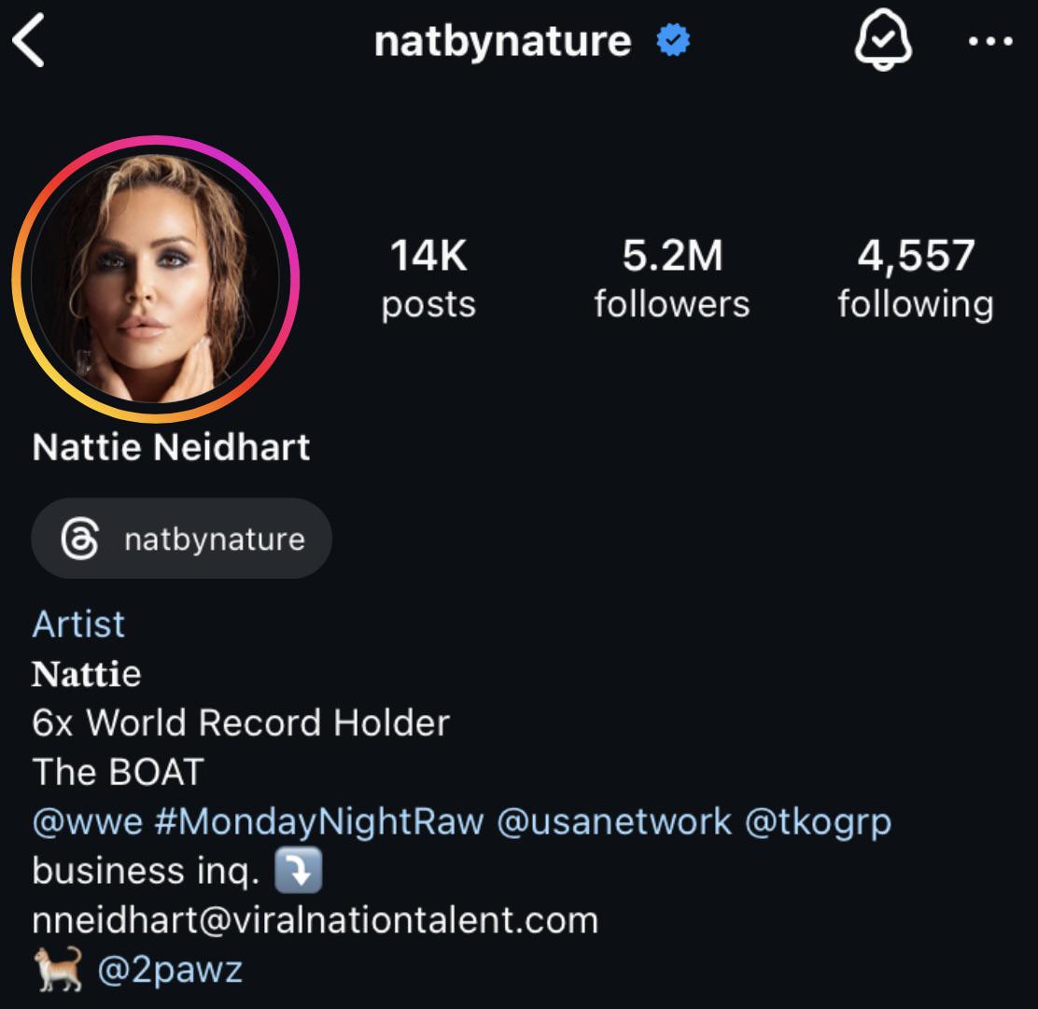Open the 14K posts count
The height and width of the screenshot is (1009, 1038).
pos(428,278)
